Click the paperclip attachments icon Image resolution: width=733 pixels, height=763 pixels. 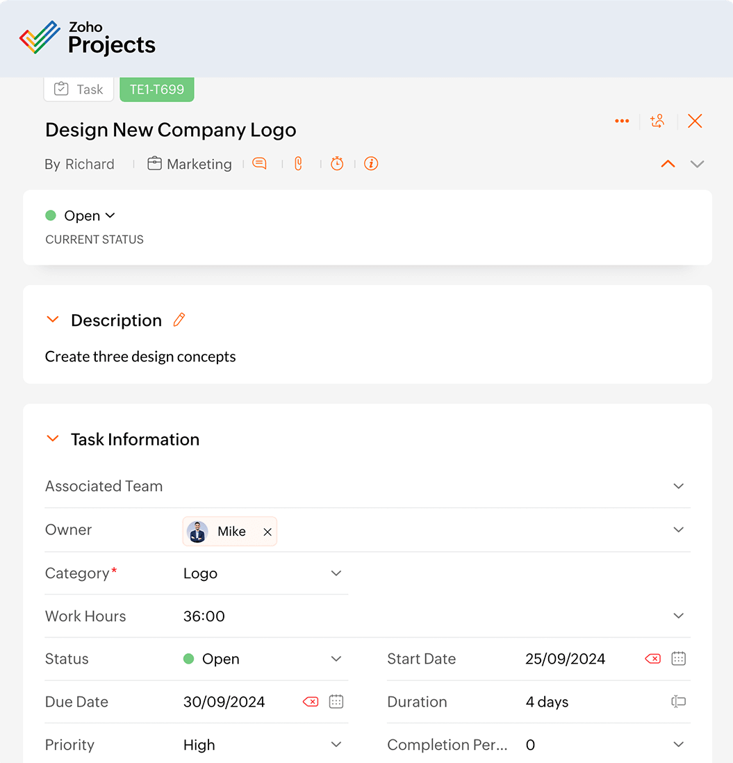click(299, 164)
